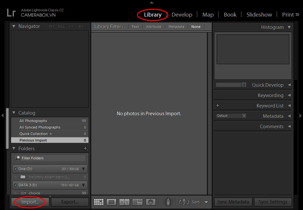Open Survey view icon

click(138, 202)
